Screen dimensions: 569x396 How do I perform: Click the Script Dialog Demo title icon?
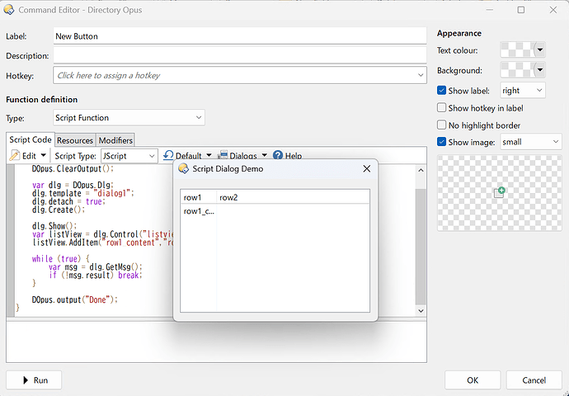coord(184,168)
